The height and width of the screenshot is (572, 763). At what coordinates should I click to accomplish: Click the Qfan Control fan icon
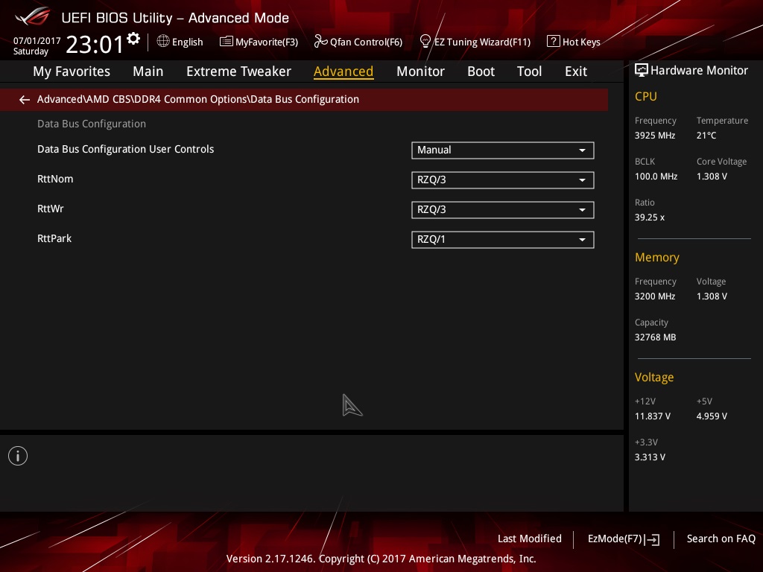pyautogui.click(x=320, y=42)
